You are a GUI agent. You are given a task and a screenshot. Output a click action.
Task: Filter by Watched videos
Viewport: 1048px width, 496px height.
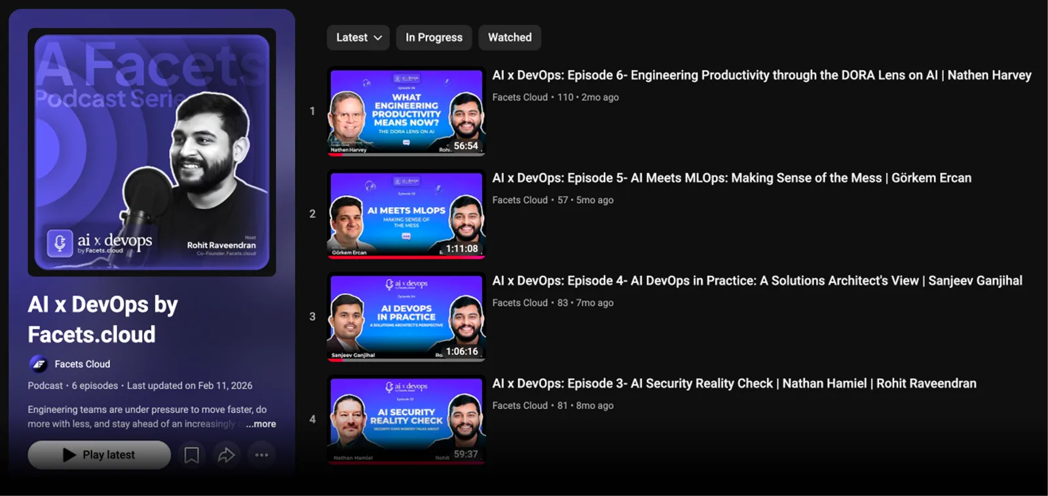point(510,37)
